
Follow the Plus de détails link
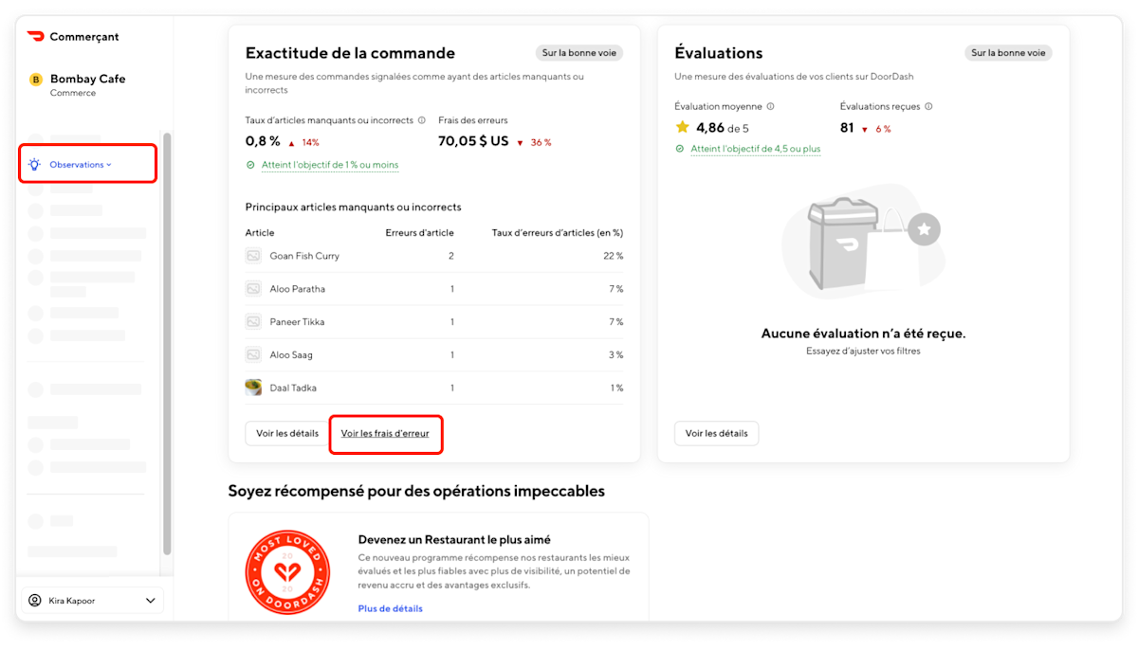click(391, 608)
